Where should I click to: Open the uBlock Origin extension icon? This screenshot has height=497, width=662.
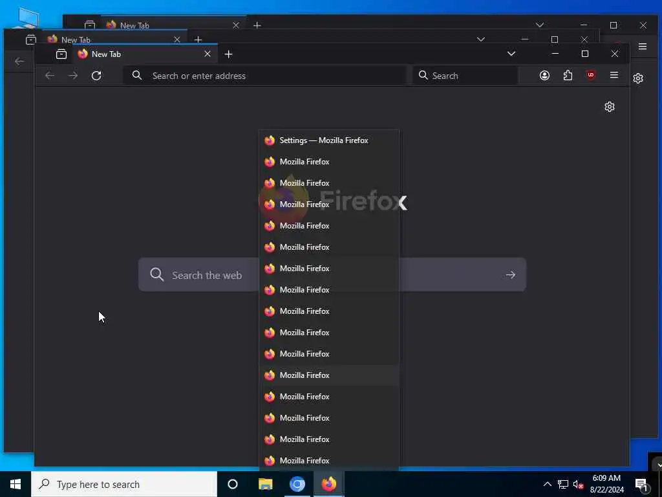coord(591,75)
